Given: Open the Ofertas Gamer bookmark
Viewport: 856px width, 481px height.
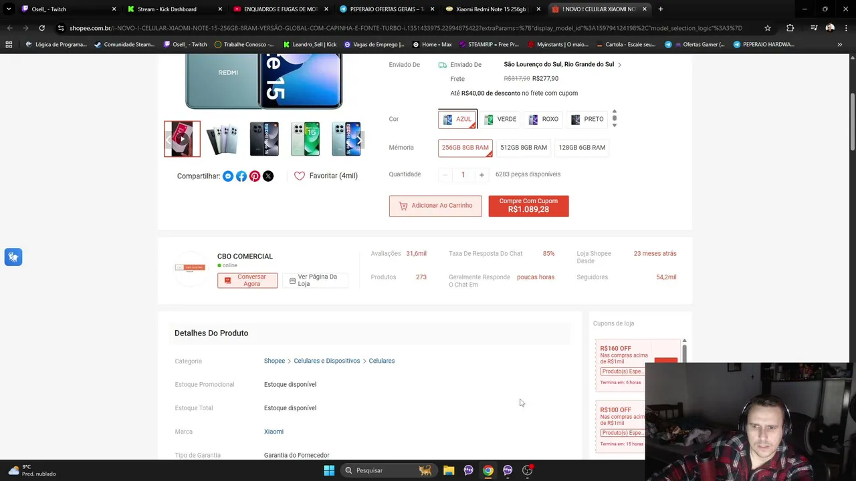Looking at the screenshot, I should click(x=694, y=45).
